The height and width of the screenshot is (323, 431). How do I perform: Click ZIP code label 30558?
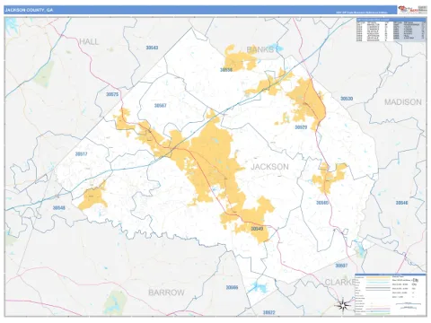(226, 70)
